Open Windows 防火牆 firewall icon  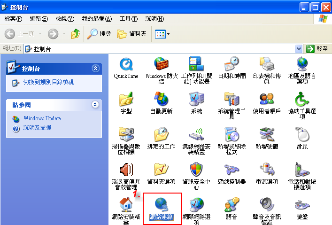161,64
